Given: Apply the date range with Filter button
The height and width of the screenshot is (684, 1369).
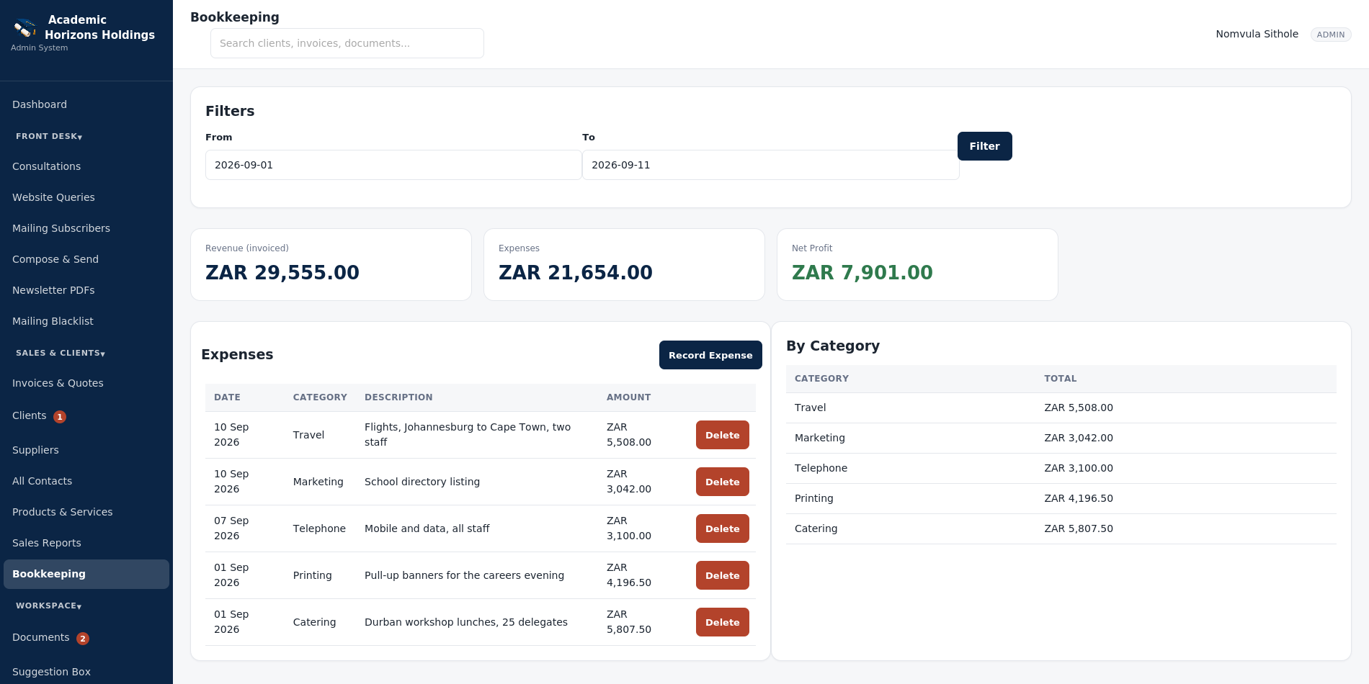Looking at the screenshot, I should tap(985, 146).
